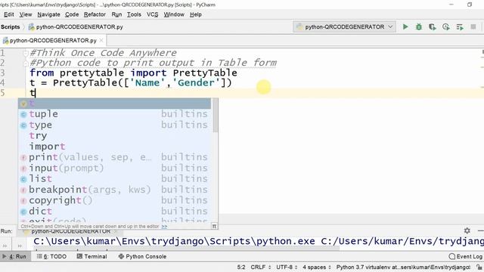Open Run panel settings gear
Image resolution: width=484 pixels, height=272 pixels.
click(x=467, y=230)
